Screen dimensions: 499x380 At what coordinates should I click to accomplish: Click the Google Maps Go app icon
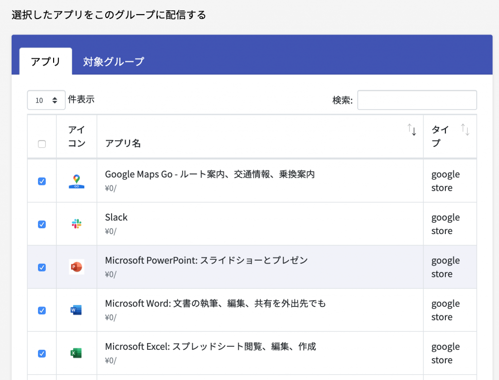tap(77, 181)
